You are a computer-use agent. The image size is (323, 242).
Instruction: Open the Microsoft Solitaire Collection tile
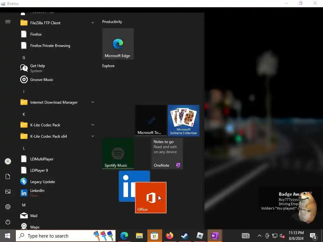point(184,121)
